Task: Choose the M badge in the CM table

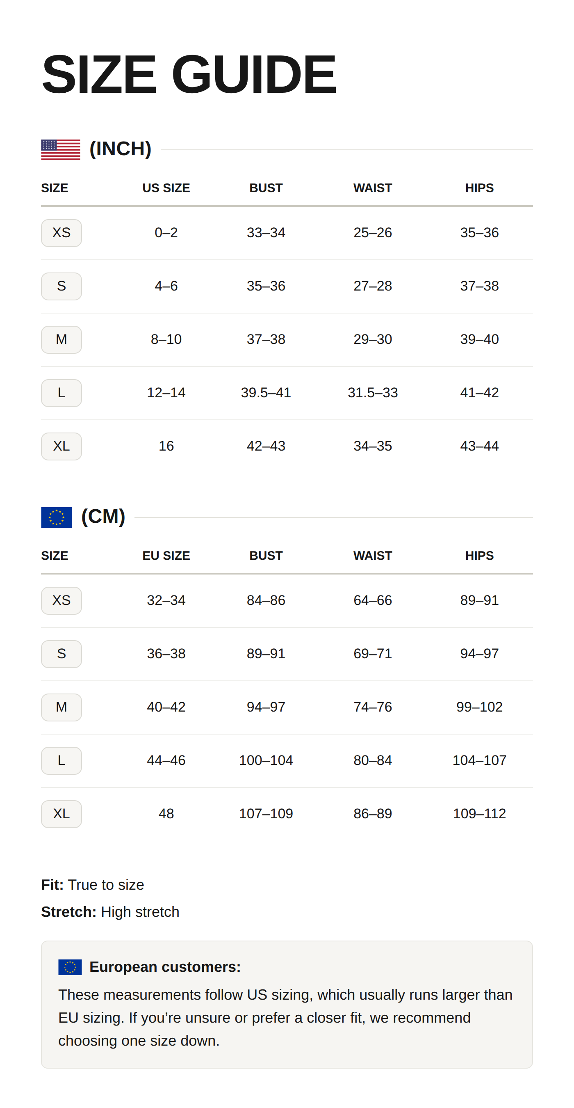Action: tap(61, 707)
